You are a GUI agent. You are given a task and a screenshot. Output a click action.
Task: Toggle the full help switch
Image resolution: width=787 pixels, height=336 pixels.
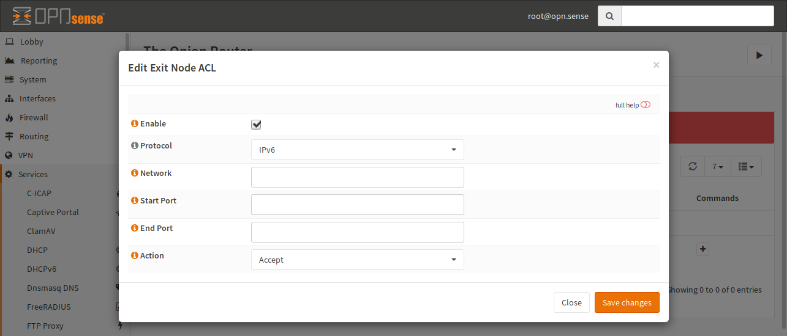(646, 105)
